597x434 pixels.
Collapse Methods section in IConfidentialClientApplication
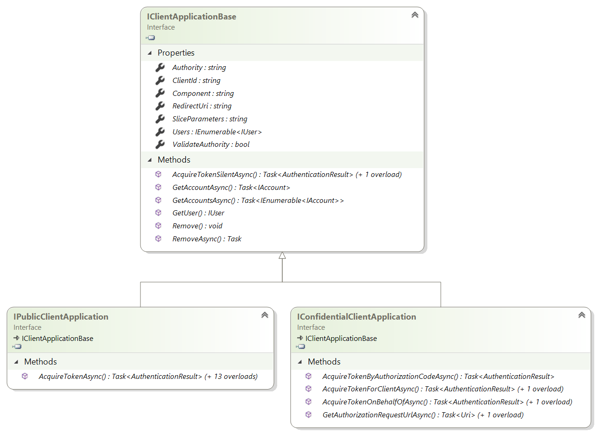click(300, 362)
